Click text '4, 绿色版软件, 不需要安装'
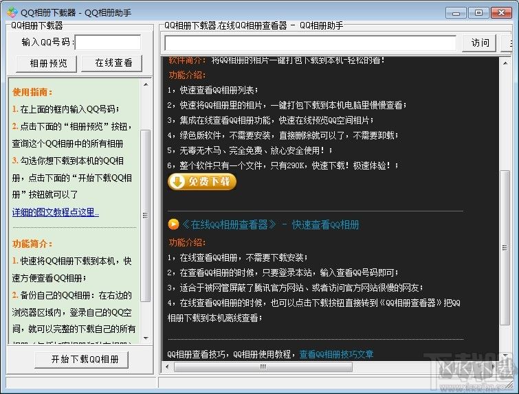The image size is (519, 394). (221, 135)
